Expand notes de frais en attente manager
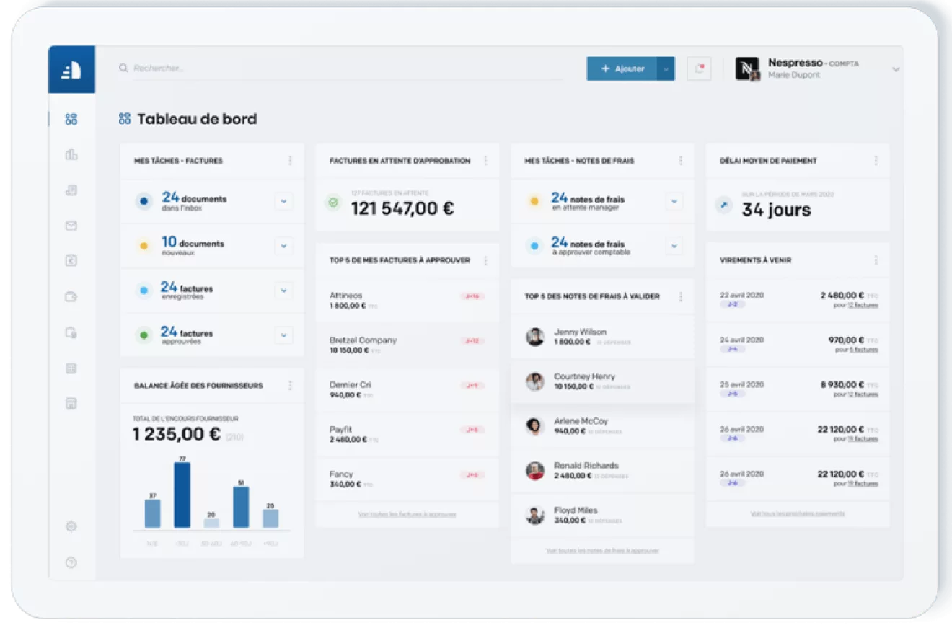The height and width of the screenshot is (628, 952). click(x=674, y=201)
